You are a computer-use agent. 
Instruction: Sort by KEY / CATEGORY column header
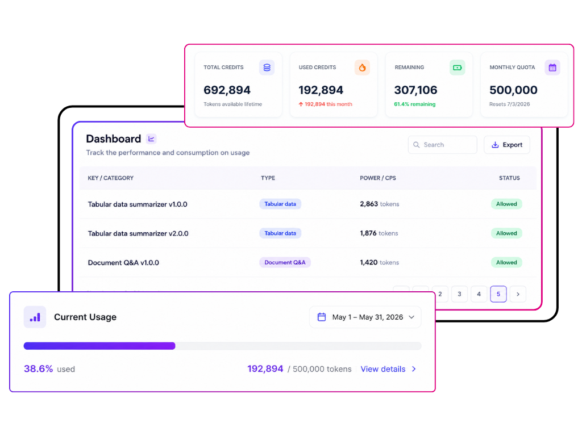(111, 178)
